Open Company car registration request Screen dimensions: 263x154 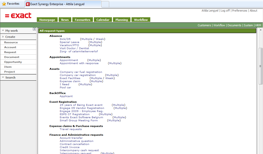(x=78, y=75)
